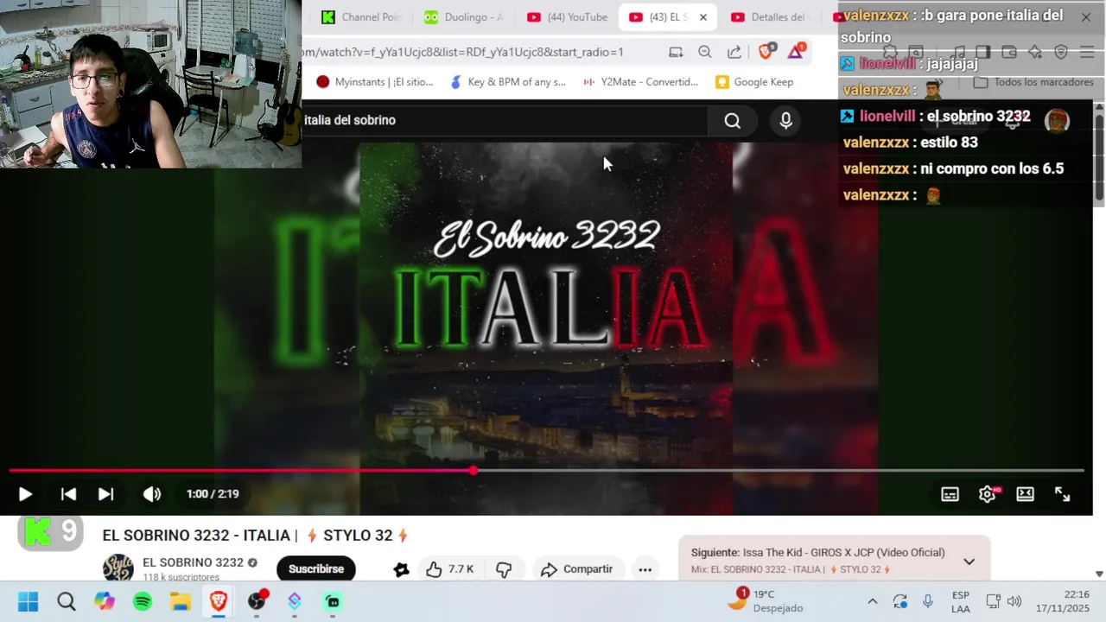
Task: Open the Google Keep bookmark
Action: [754, 82]
